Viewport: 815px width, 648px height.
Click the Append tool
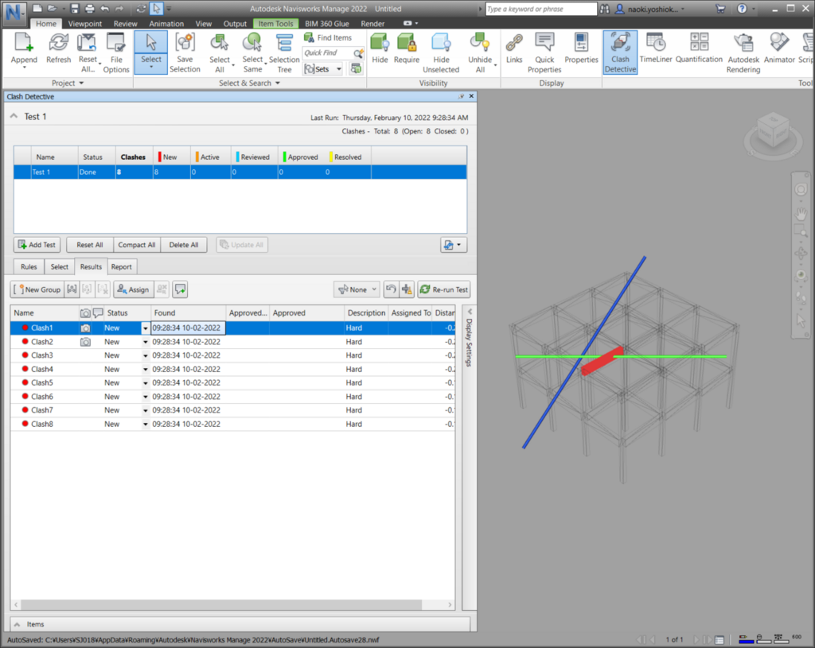coord(24,50)
